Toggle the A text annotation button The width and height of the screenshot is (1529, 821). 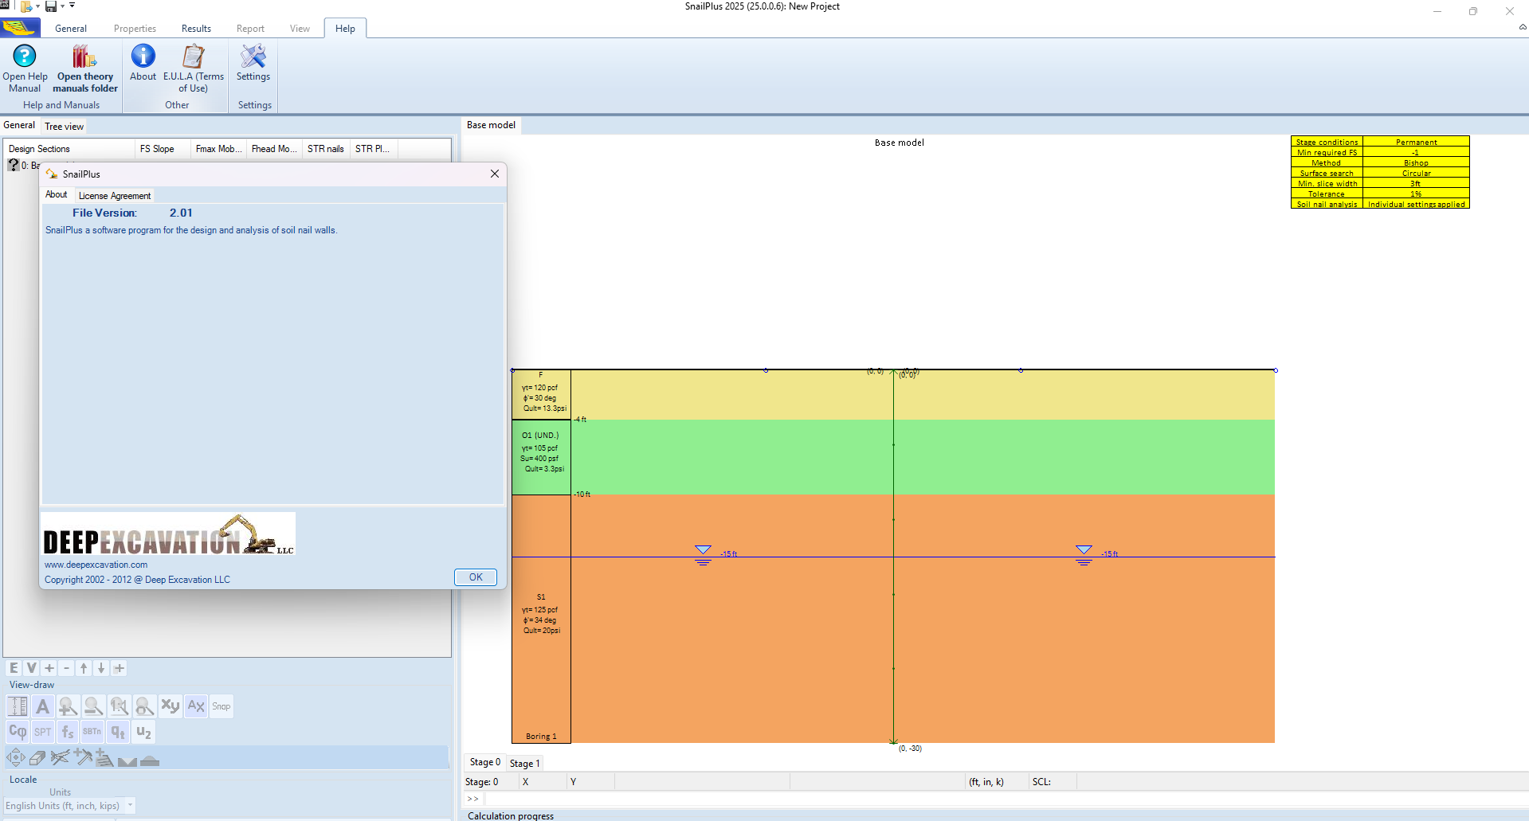coord(43,706)
